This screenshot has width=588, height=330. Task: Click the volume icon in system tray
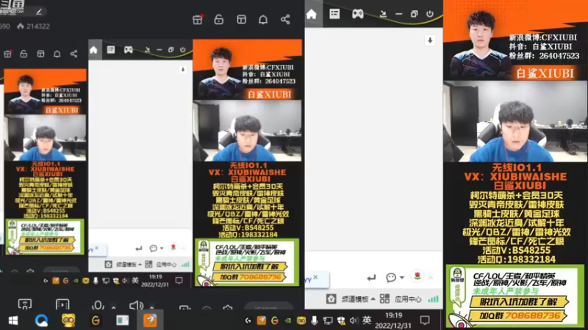pyautogui.click(x=354, y=320)
